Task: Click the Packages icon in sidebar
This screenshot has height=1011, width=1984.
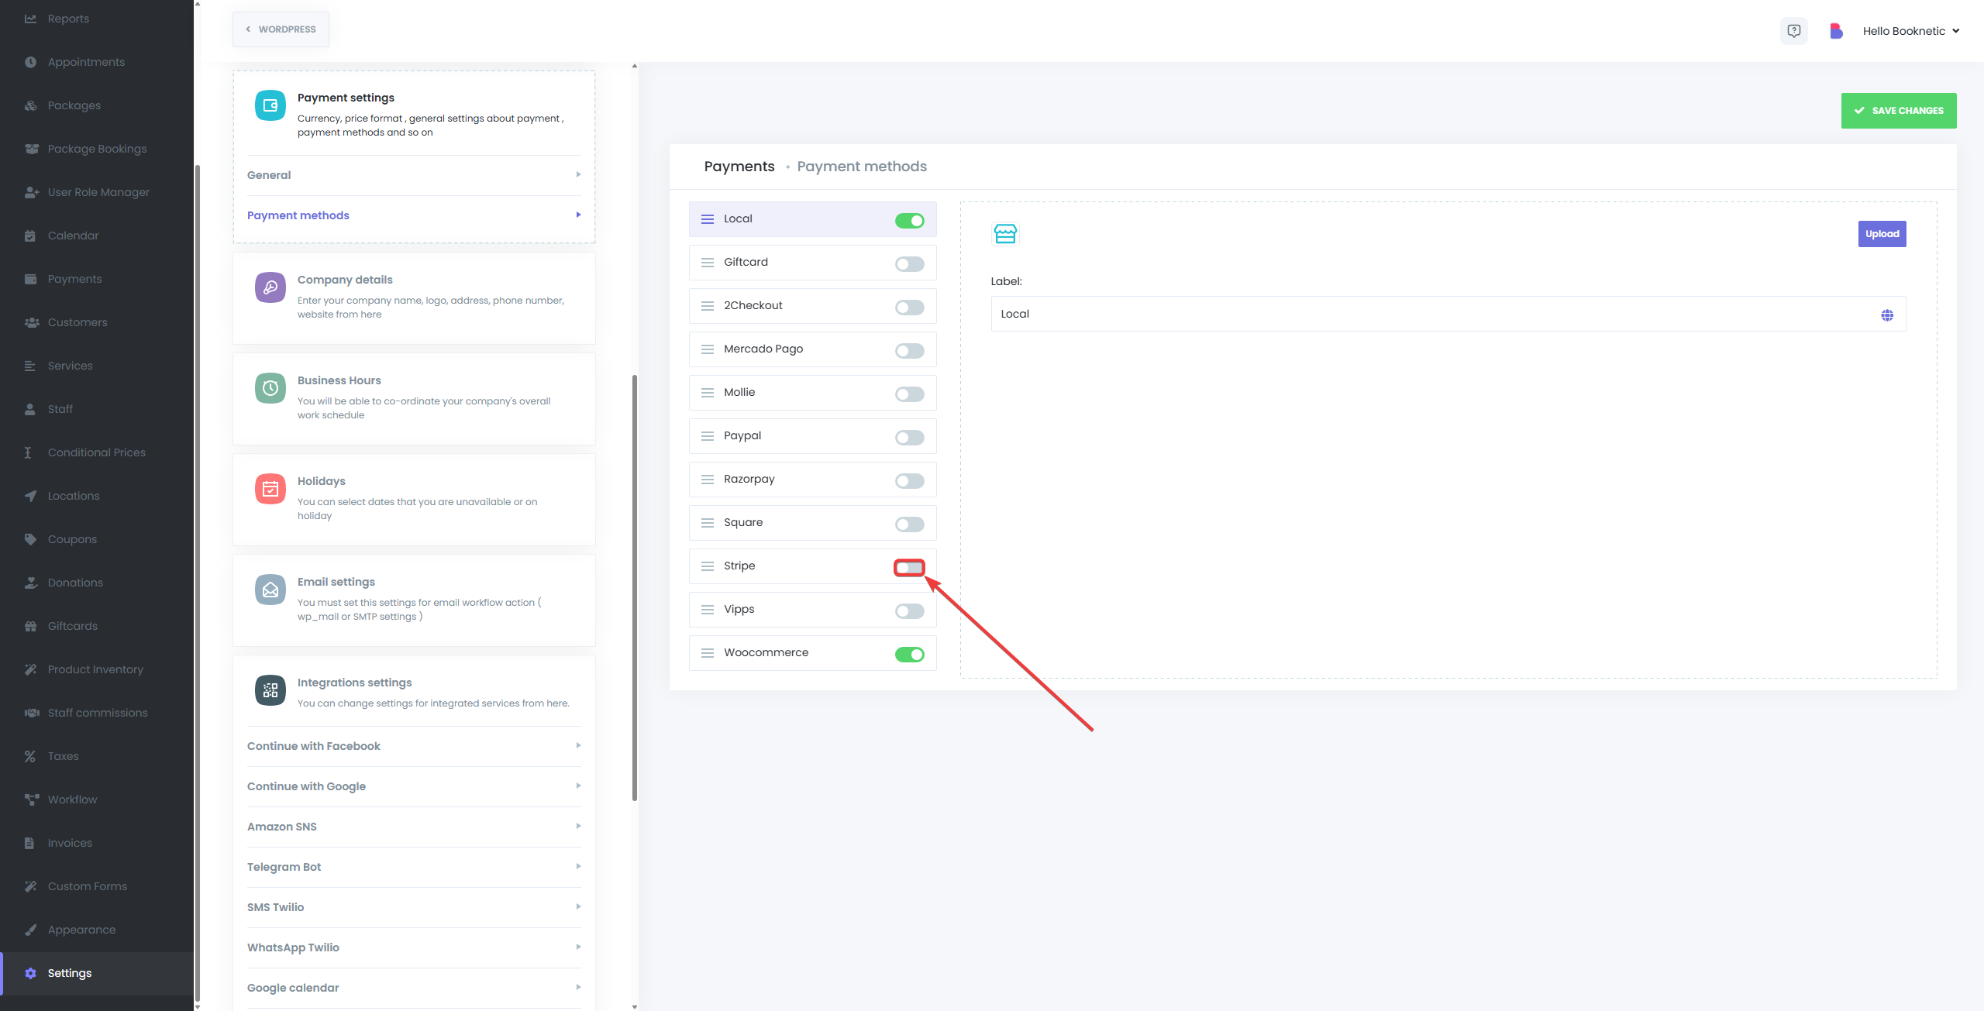Action: [30, 105]
